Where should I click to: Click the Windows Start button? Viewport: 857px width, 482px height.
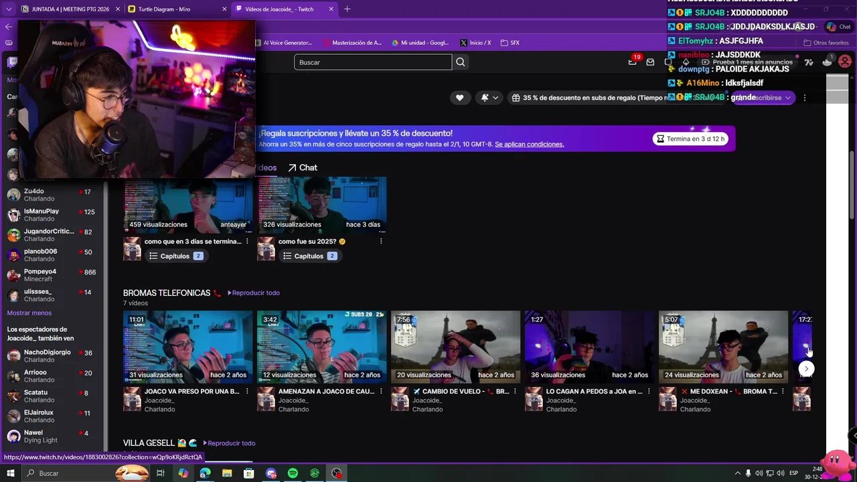(x=10, y=473)
